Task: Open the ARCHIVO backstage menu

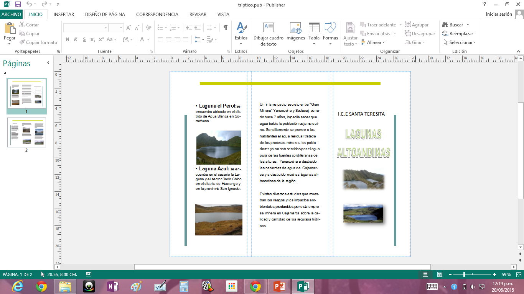Action: coord(11,15)
